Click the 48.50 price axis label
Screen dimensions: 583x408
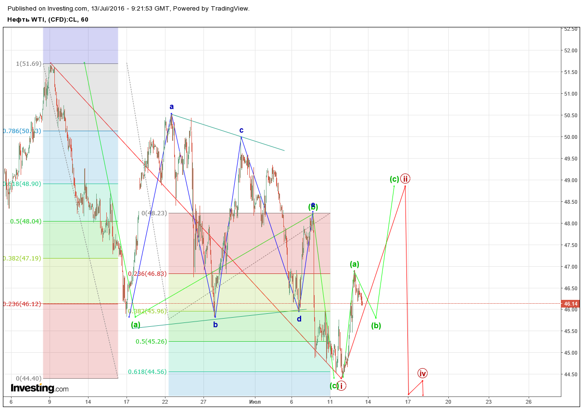[570, 202]
